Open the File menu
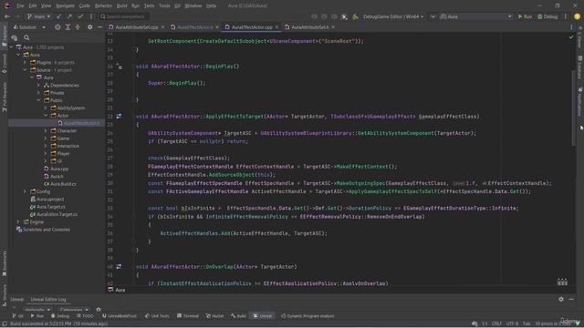 pyautogui.click(x=20, y=5)
